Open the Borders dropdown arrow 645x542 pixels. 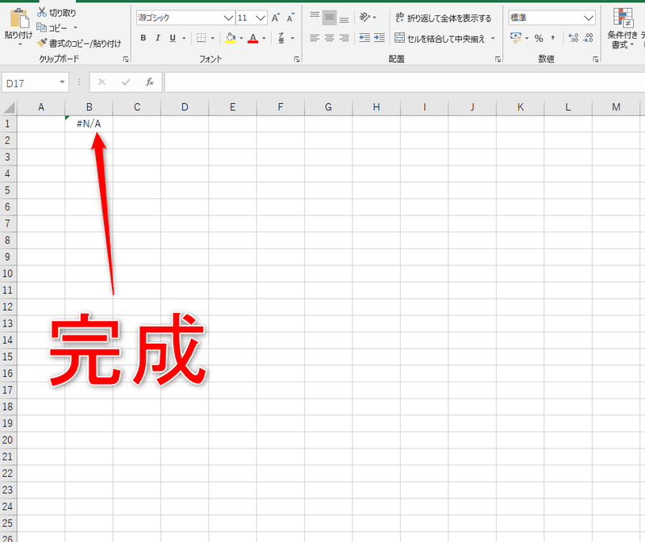213,38
